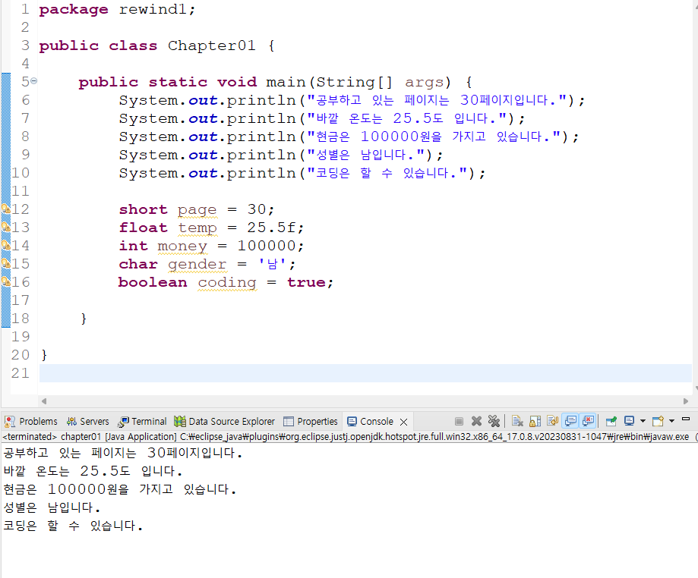Click the 'true' keyword on line 16
698x578 pixels.
[x=306, y=283]
